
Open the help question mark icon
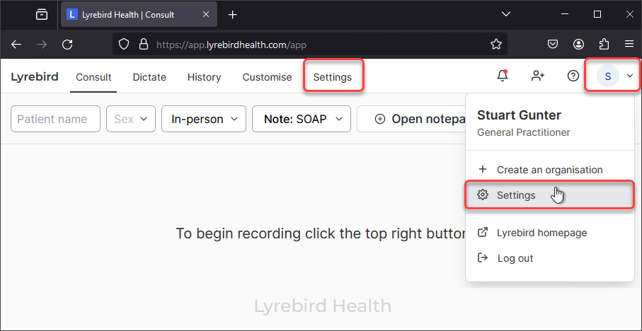[x=573, y=76]
